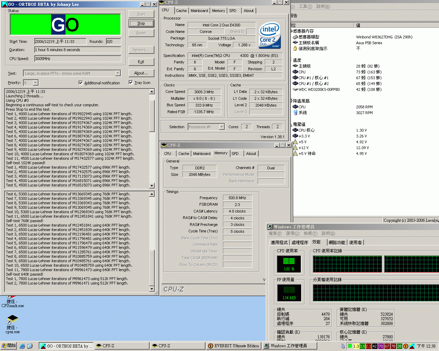Open the 檔案(F) menu in Task Manager
The width and height of the screenshot is (439, 351).
(x=275, y=233)
